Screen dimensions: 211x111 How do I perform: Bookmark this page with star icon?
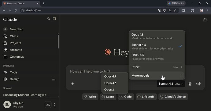pyautogui.click(x=175, y=10)
